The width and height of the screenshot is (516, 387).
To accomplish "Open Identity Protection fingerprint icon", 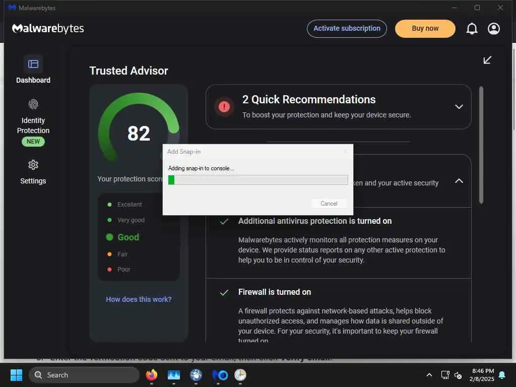I will [x=33, y=105].
